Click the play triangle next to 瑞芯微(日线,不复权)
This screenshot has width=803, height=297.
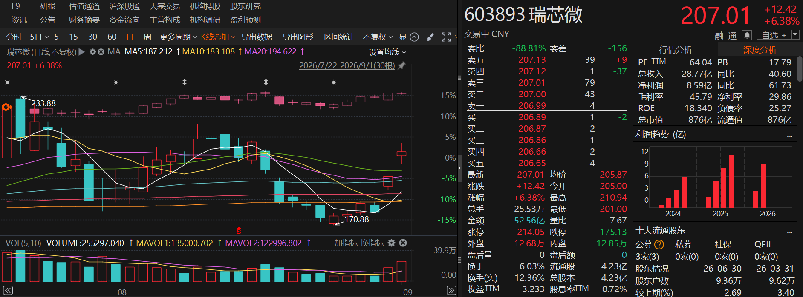tap(82, 52)
